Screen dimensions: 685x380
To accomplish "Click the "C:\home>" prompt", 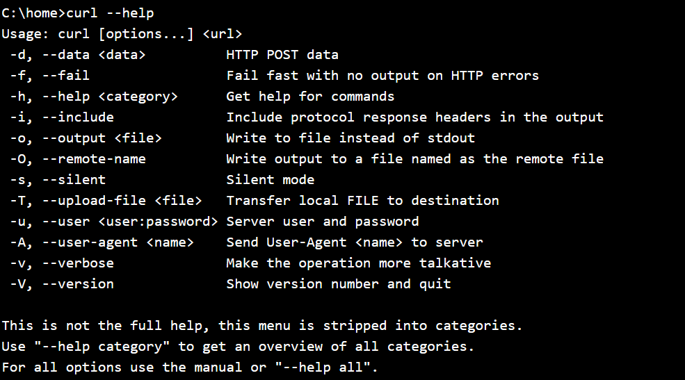I will tap(33, 13).
